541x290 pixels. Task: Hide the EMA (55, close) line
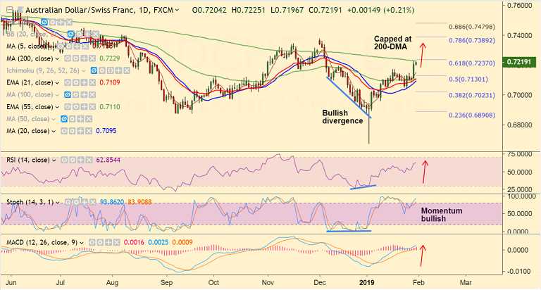(68, 107)
